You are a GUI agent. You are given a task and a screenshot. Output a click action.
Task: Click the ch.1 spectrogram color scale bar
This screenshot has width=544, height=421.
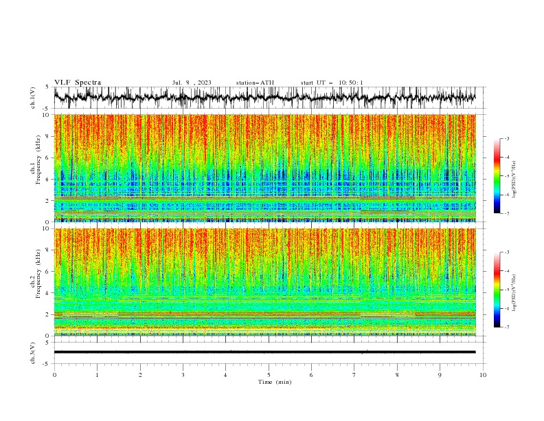point(497,176)
